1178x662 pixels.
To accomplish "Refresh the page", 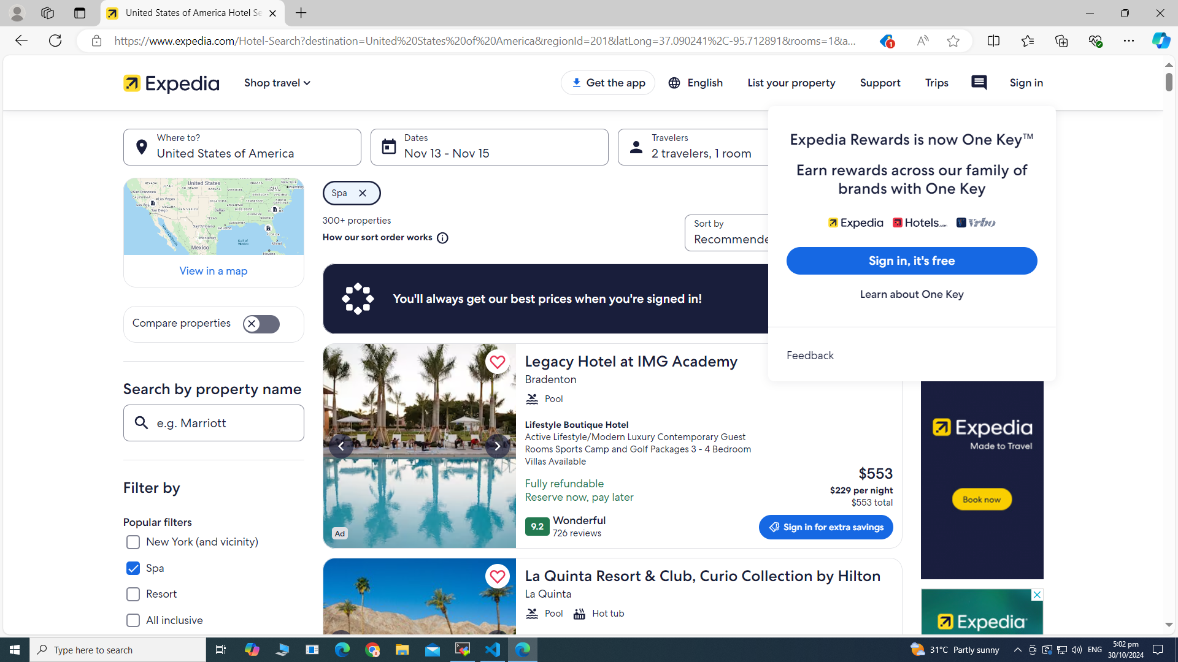I will click(x=55, y=41).
